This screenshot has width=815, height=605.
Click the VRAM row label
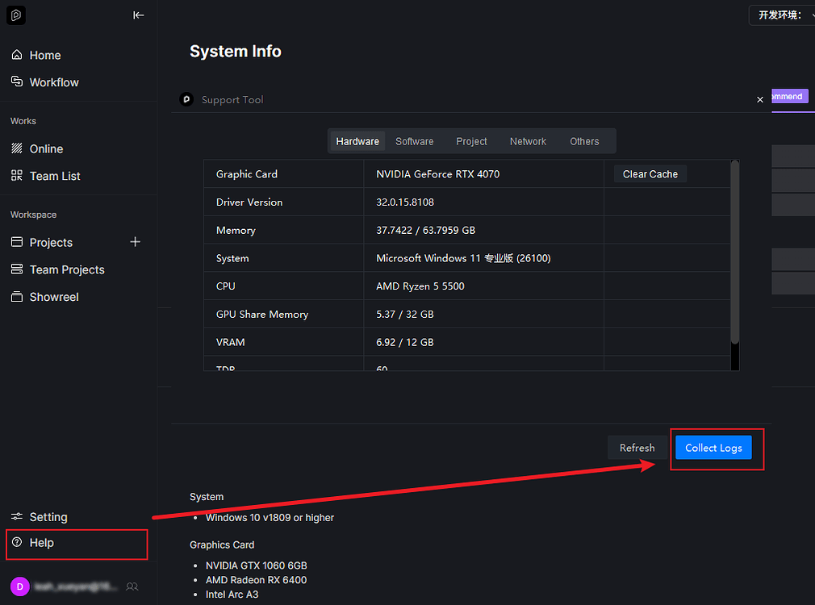230,343
